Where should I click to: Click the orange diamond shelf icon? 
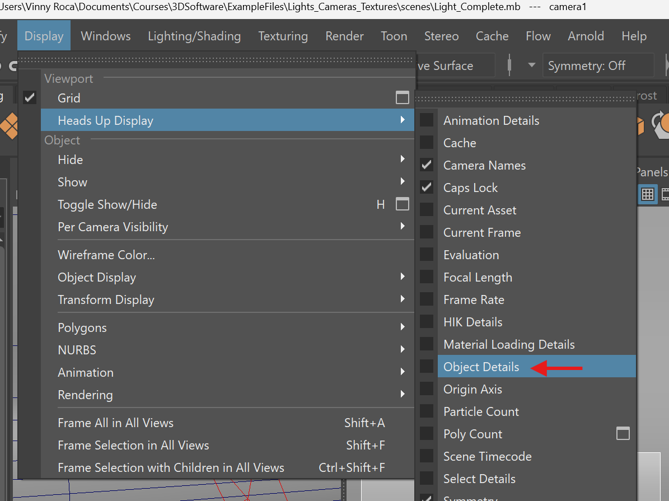(8, 125)
